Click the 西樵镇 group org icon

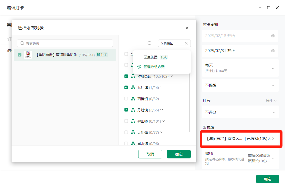click(133, 99)
